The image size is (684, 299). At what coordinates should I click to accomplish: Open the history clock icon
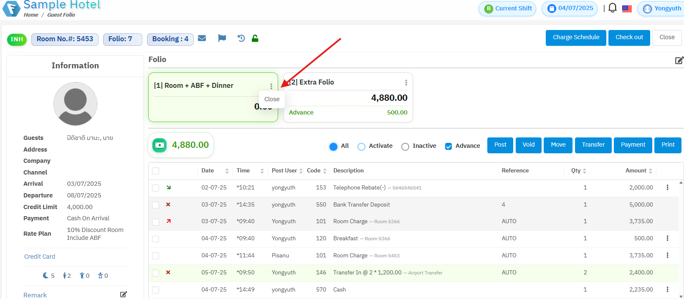coord(241,38)
